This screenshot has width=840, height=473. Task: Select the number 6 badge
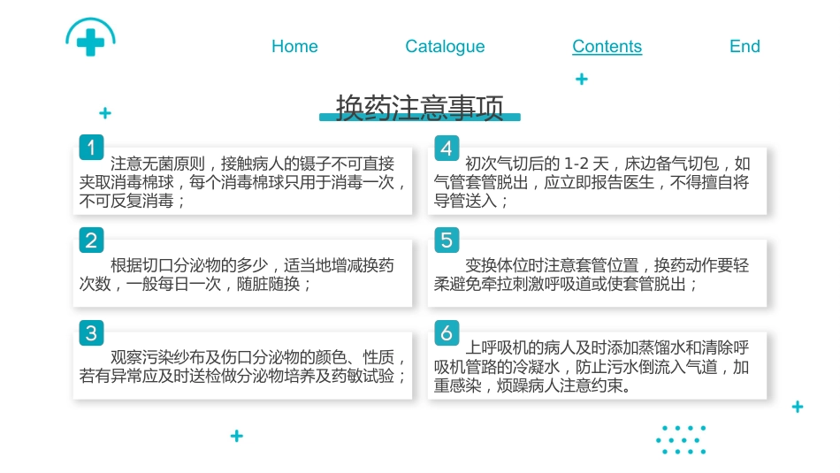tap(447, 332)
